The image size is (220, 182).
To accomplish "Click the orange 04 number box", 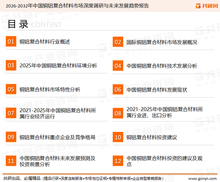I will pyautogui.click(x=118, y=66).
